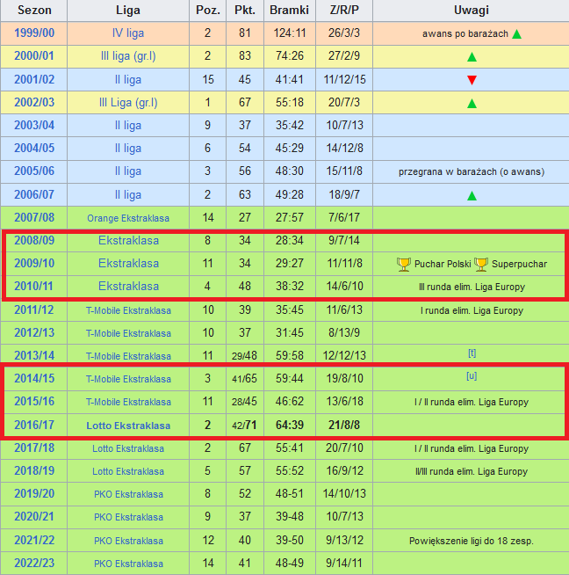Follow the Puchar Polski text link
The height and width of the screenshot is (575, 569).
pyautogui.click(x=442, y=264)
